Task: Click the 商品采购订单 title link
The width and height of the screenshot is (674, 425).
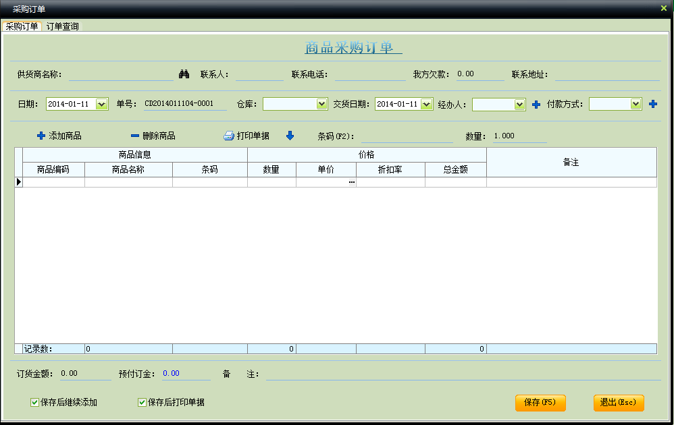Action: (x=353, y=47)
